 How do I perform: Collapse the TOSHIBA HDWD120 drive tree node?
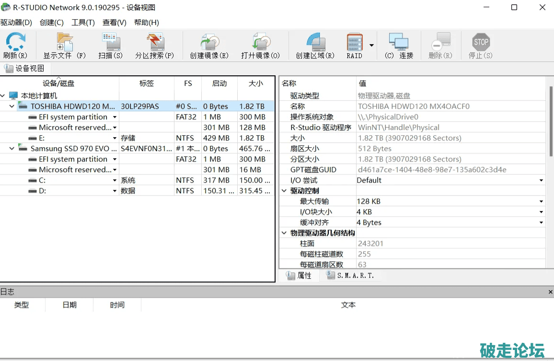coord(12,106)
